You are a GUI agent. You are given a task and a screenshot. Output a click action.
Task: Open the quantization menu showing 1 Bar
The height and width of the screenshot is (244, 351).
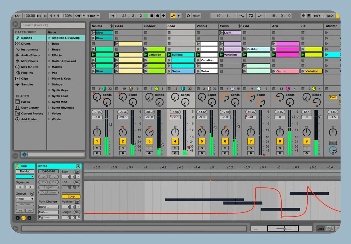[x=93, y=16]
